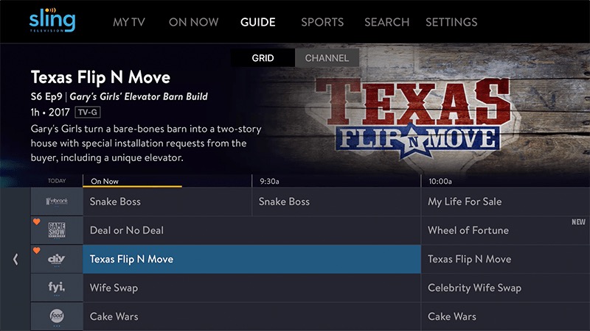Screen dimensions: 590x331
Task: Select the DIY channel logo
Action: pos(57,259)
